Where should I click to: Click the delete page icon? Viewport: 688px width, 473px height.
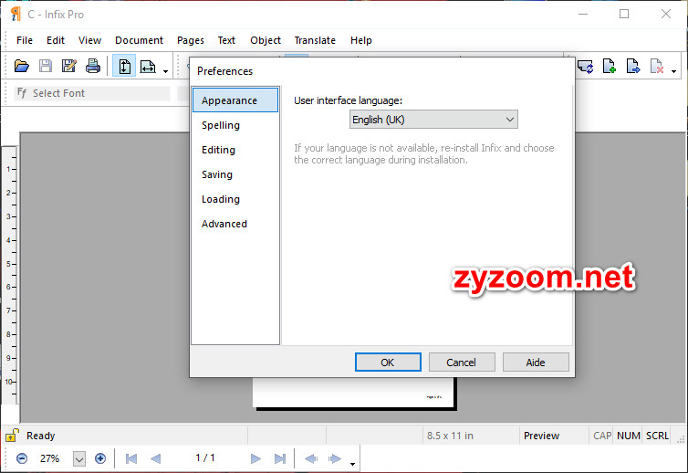click(x=656, y=67)
